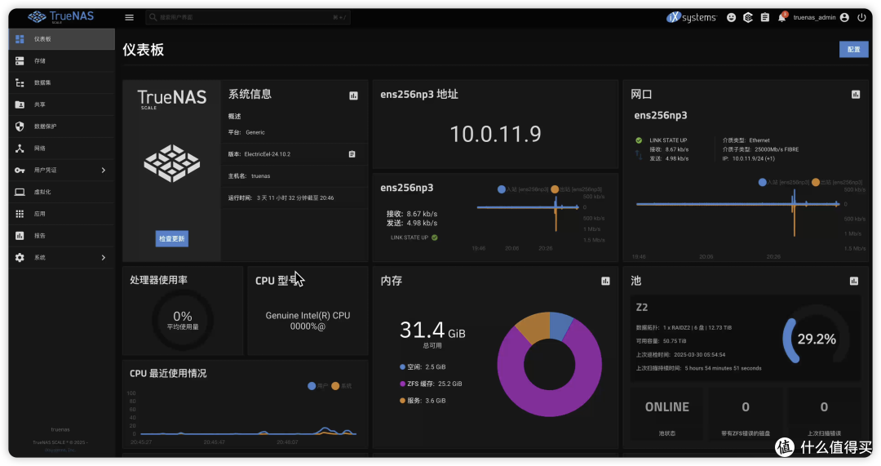Click the blue 用户 legend dot in CPU chart
881x466 pixels.
click(x=312, y=386)
